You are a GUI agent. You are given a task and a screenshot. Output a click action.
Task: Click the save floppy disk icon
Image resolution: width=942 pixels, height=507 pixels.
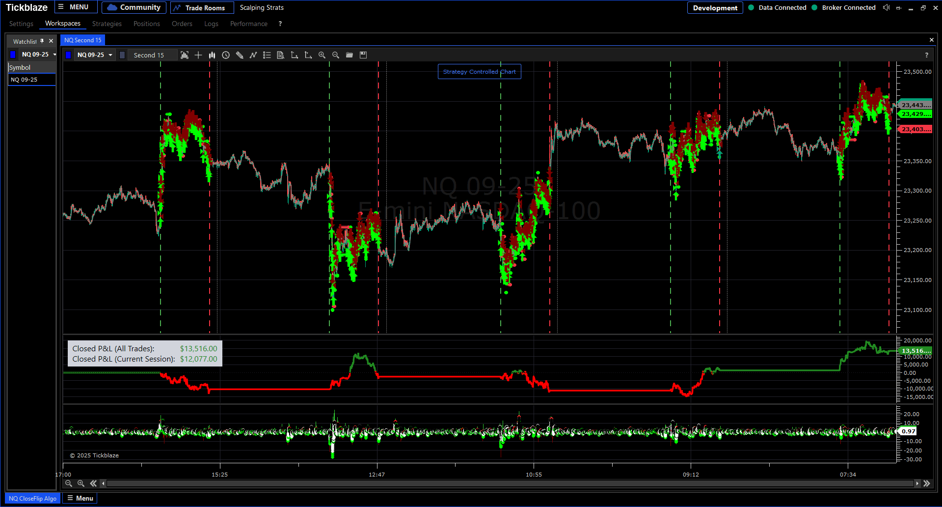coord(363,55)
